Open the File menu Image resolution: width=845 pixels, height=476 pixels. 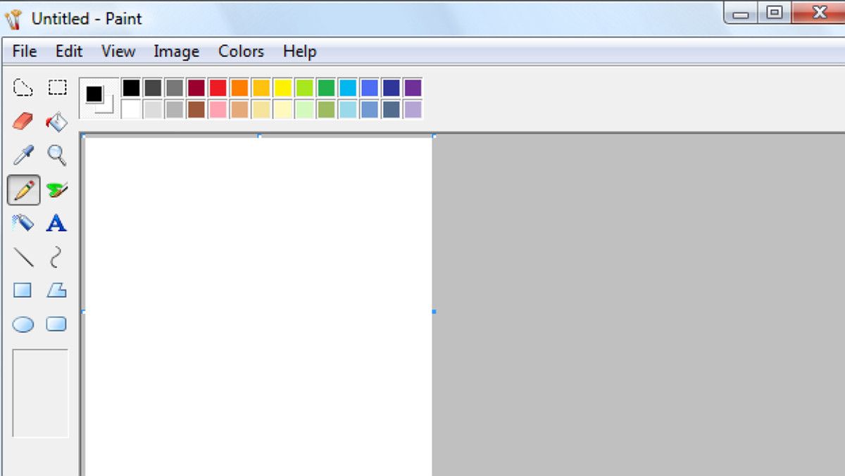25,51
